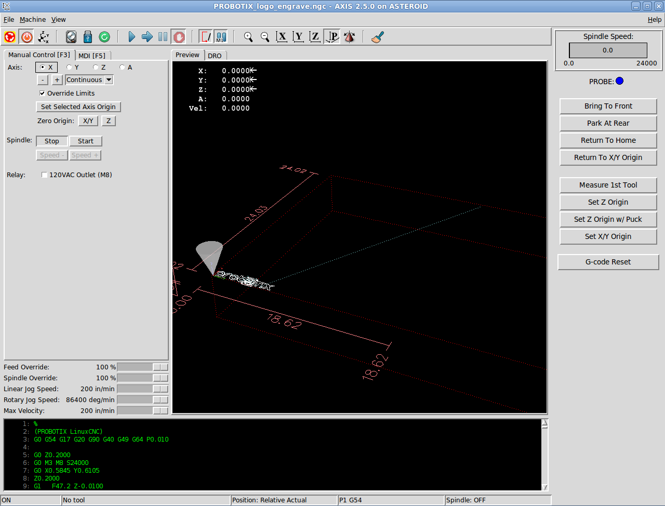Click the G-code listing scrollbar
Screen dimensions: 665x506
point(544,455)
